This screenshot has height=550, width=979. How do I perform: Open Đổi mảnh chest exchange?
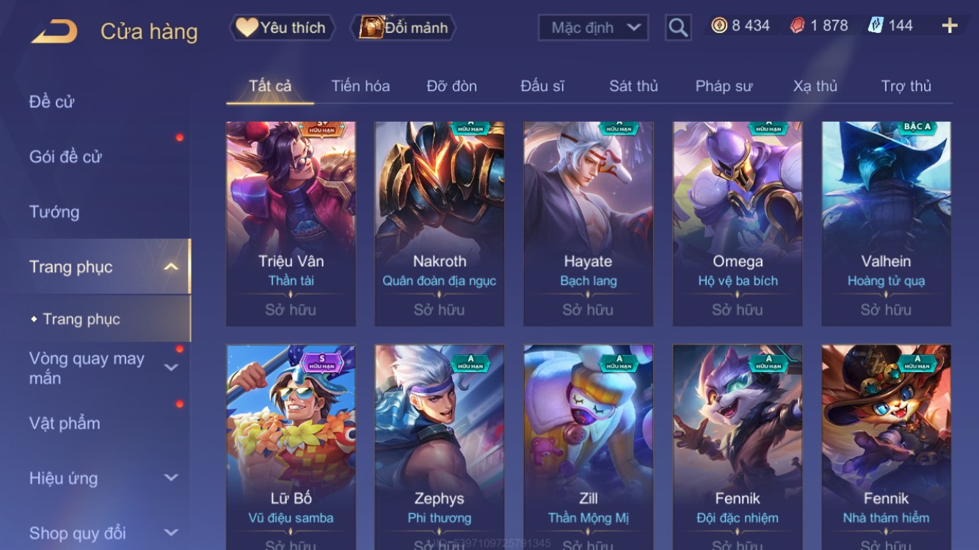pos(404,28)
